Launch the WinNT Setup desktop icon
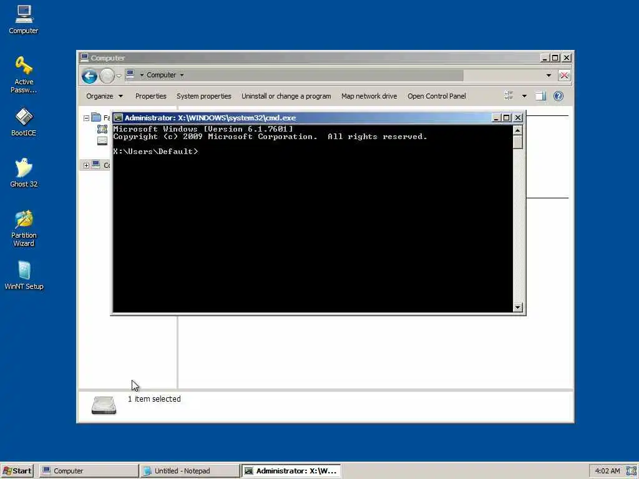Screen dimensions: 639x479 pos(24,275)
